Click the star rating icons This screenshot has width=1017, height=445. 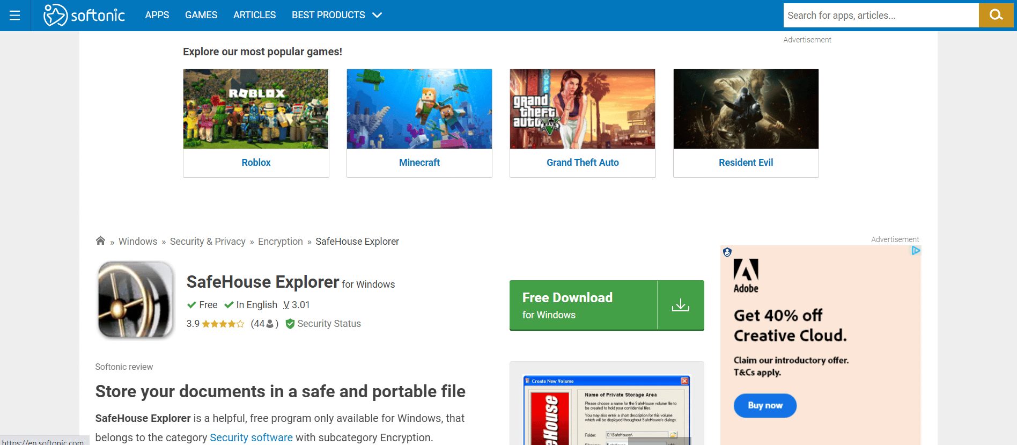click(x=223, y=324)
